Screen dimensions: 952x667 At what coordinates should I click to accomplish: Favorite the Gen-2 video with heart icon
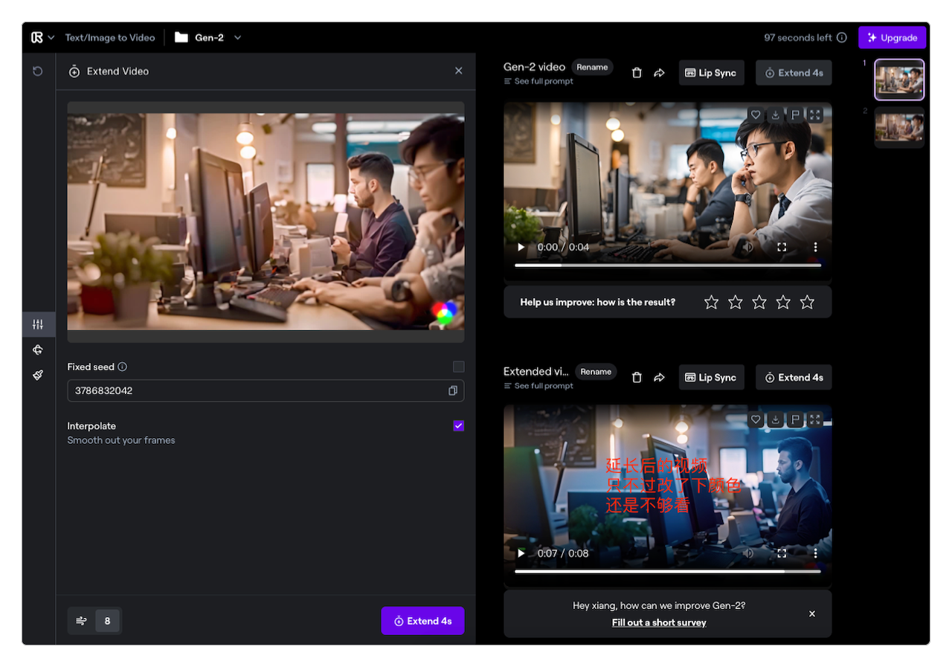[756, 115]
